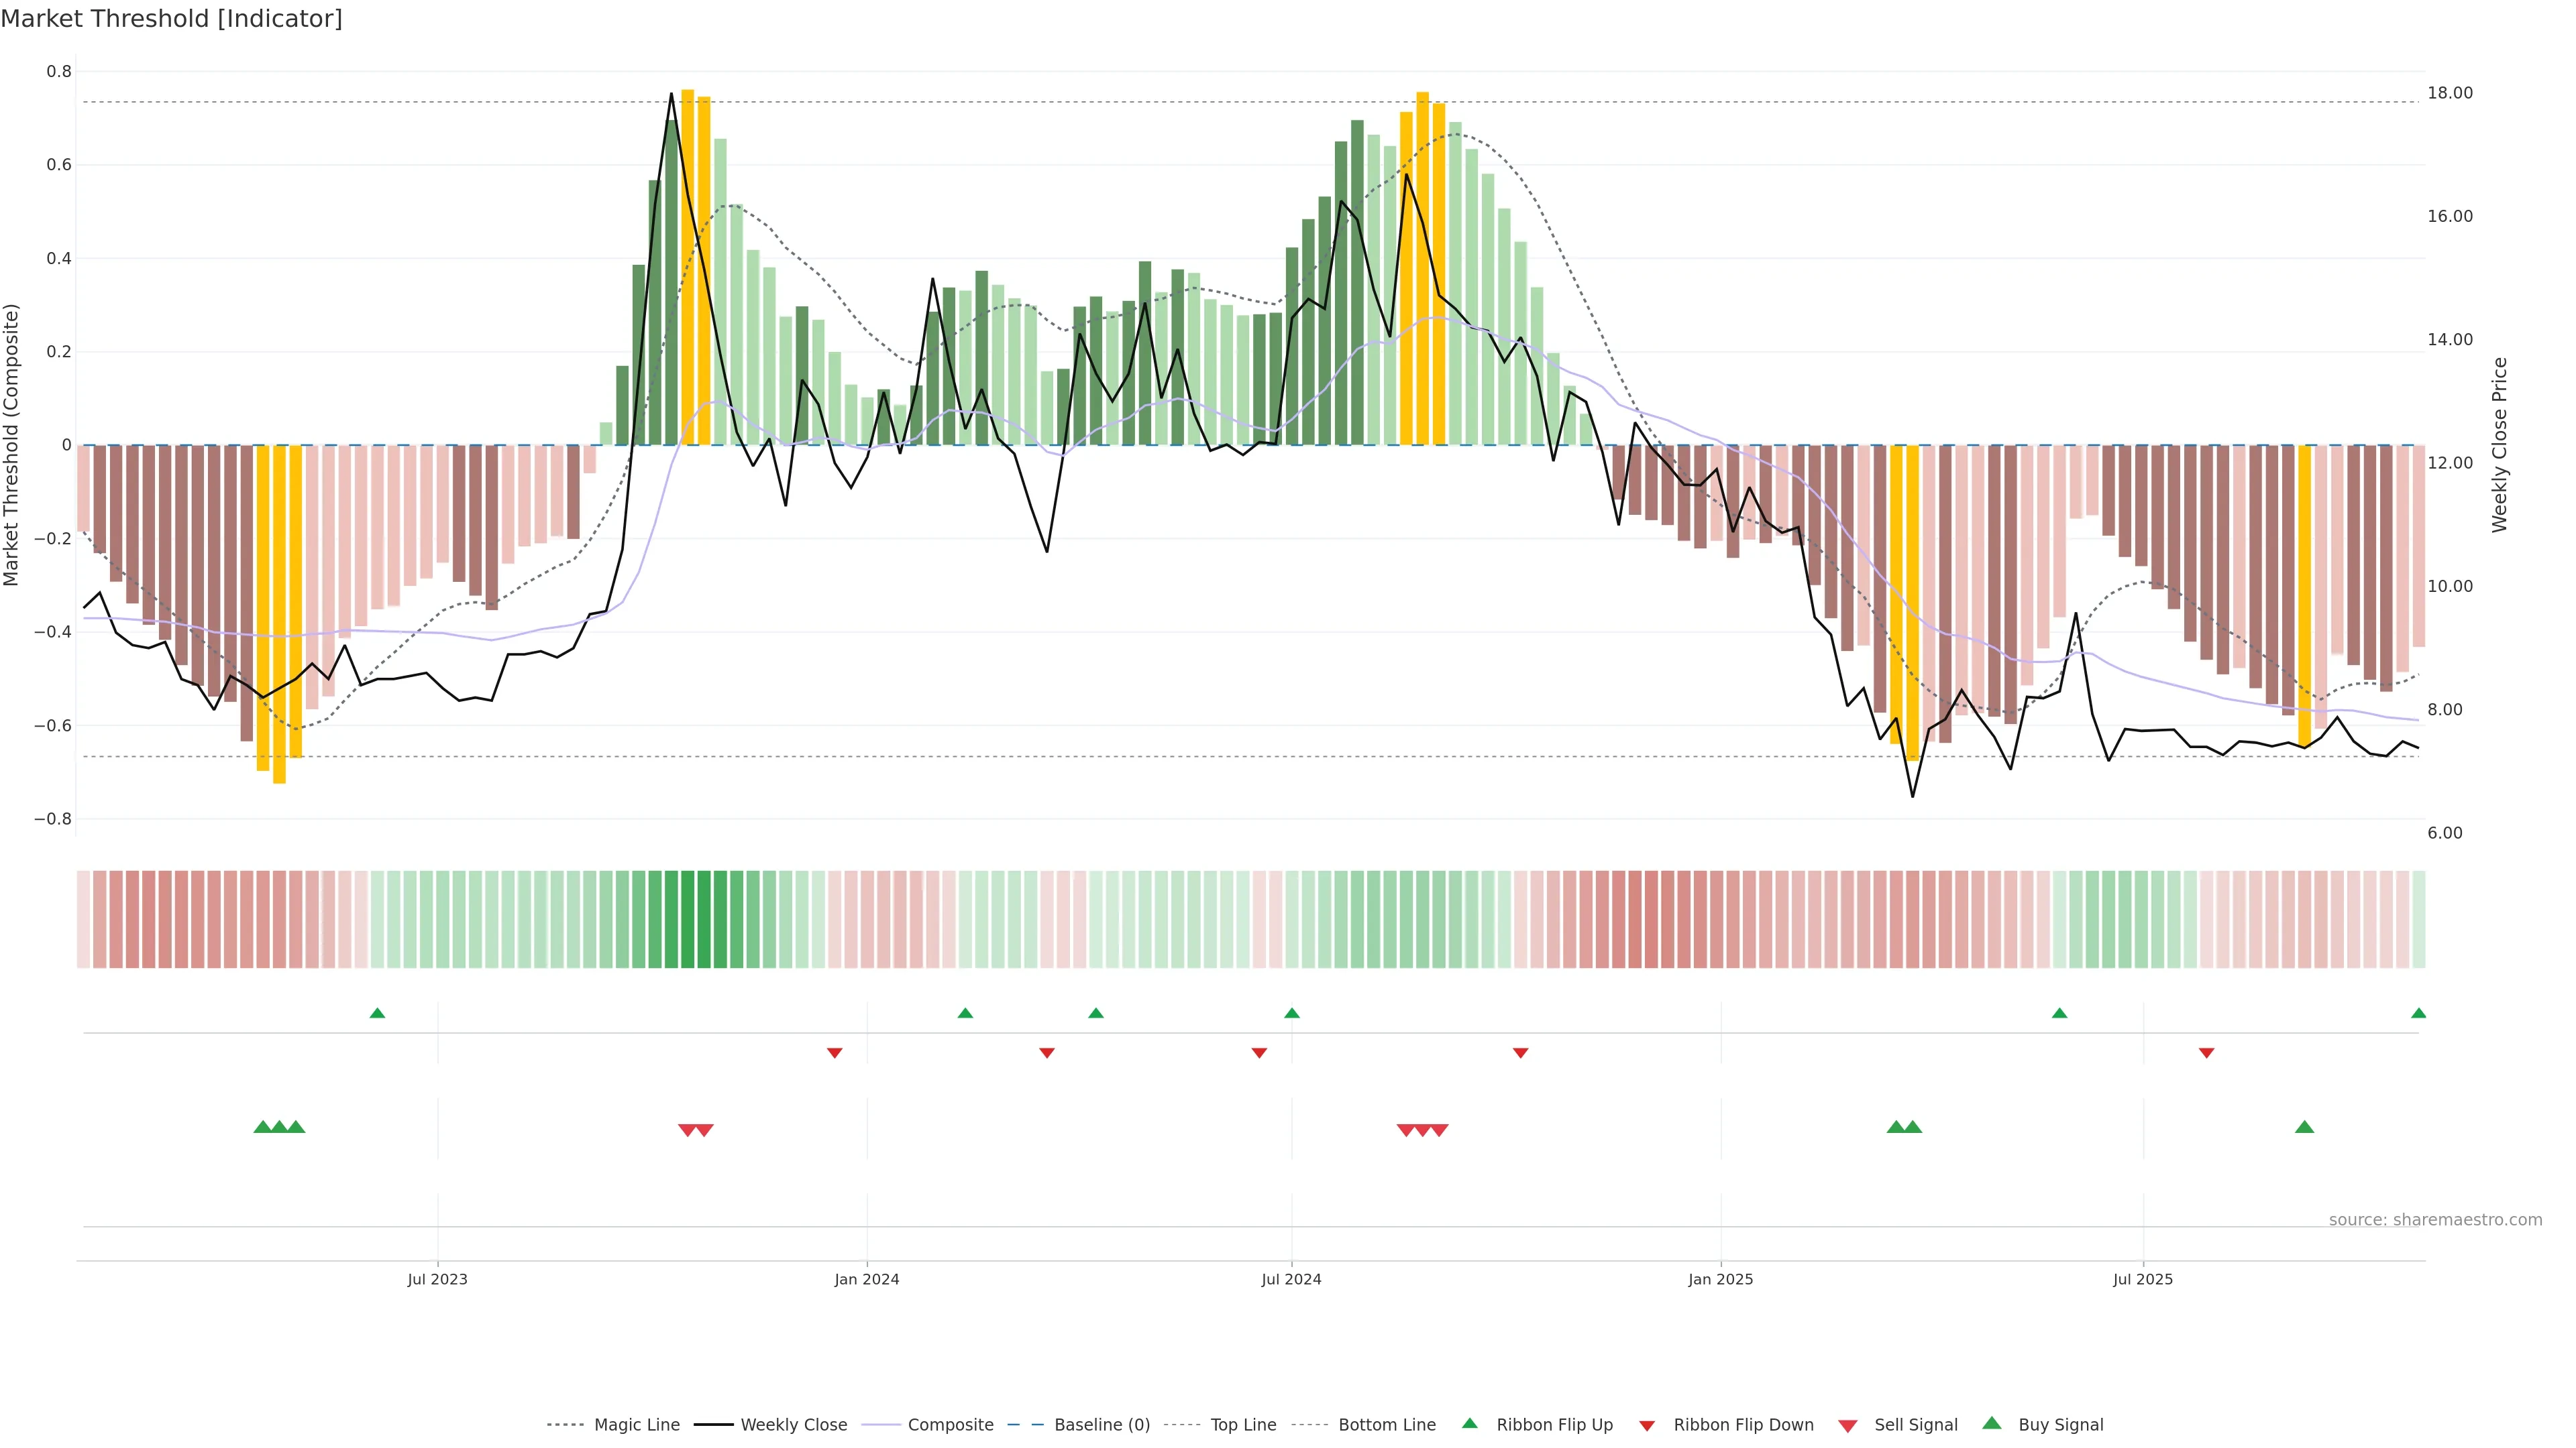Click the lone Buy Signal triangle after Jul 2025
2576x1448 pixels.
click(x=2304, y=1127)
